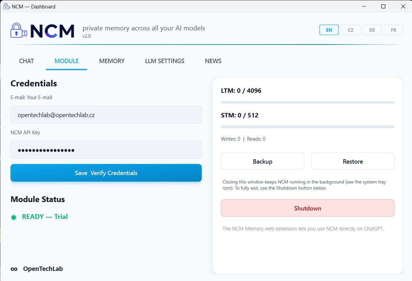Open the LLM SETTINGS tab
Image resolution: width=412 pixels, height=281 pixels.
(165, 61)
